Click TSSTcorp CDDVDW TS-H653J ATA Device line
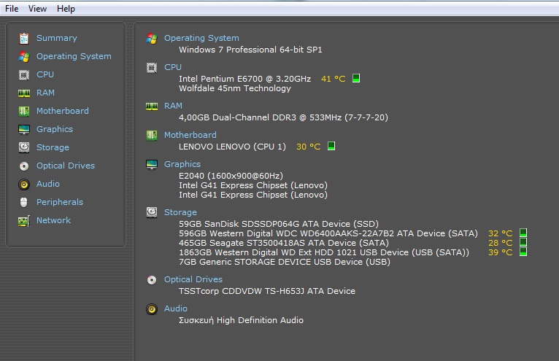Viewport: 559px width, 361px height. pos(267,291)
